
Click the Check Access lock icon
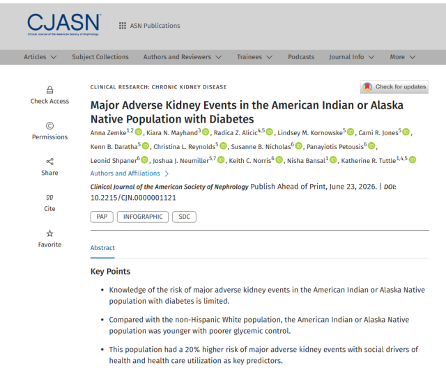pos(49,90)
